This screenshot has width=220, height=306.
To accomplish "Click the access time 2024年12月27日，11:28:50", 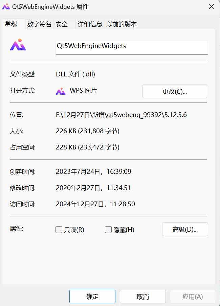I will (x=95, y=204).
